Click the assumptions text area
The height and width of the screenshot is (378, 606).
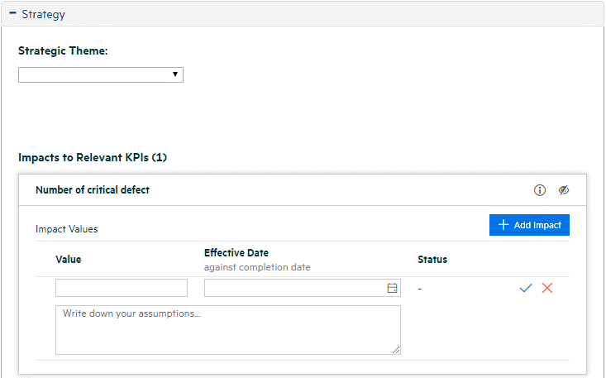228,330
